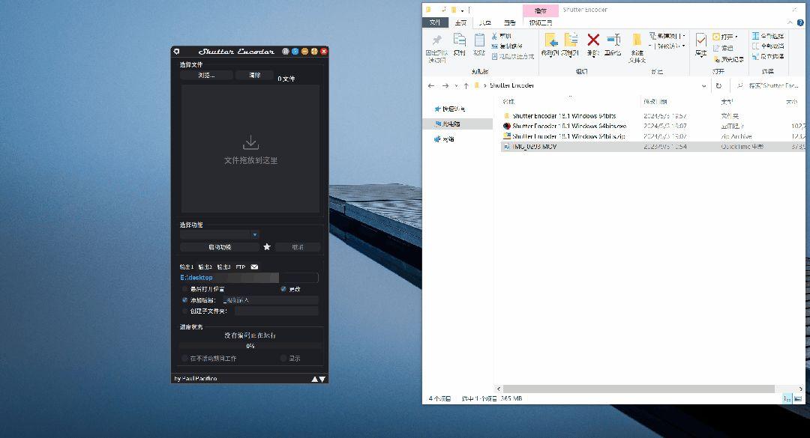Click Paste shortcut in Explorer ribbon
The height and width of the screenshot is (438, 810).
(513, 56)
